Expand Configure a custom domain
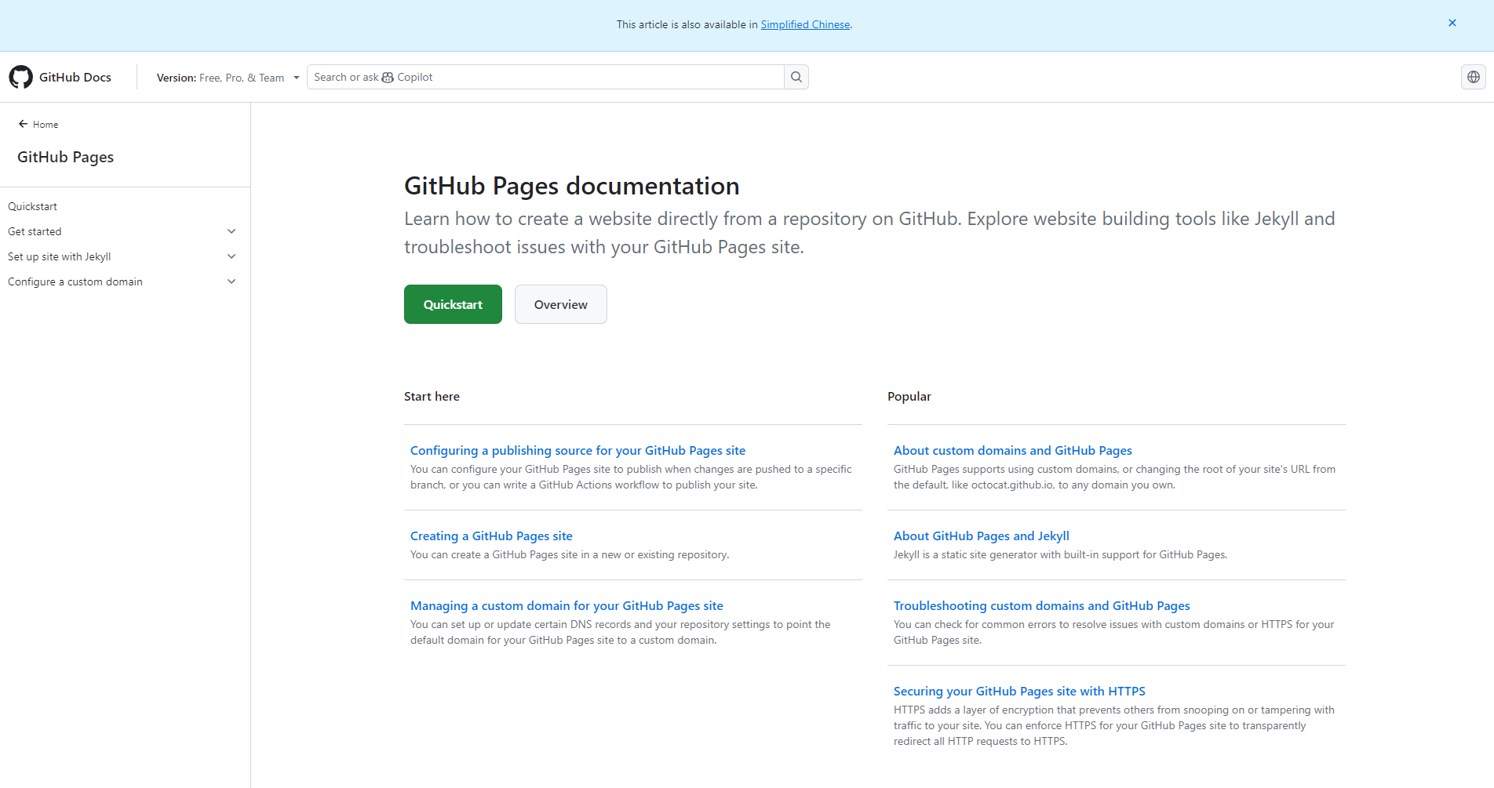Screen dimensions: 1494x788 pyautogui.click(x=231, y=281)
